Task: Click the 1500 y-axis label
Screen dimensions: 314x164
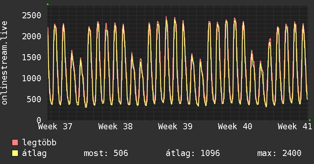Action: 32,57
